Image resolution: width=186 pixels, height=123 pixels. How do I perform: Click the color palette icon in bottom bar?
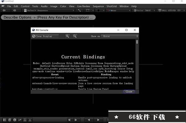click(10, 120)
